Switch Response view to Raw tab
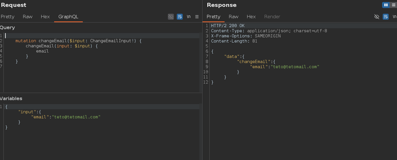 click(233, 17)
